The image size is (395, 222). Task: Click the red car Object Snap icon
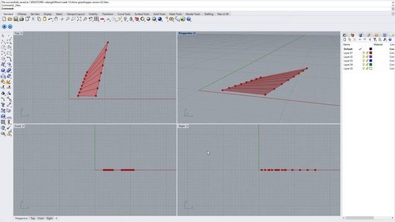tap(102, 19)
